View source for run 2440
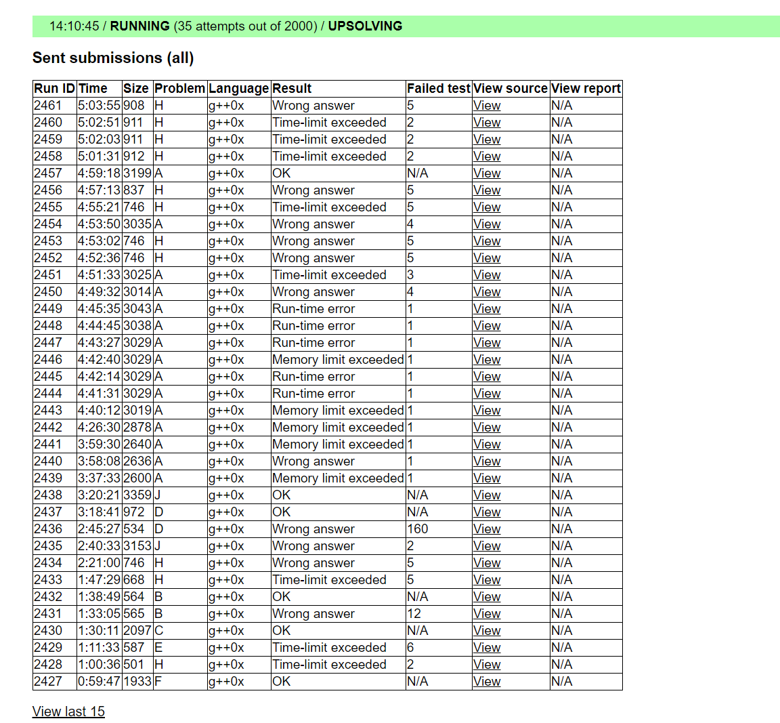 (x=487, y=461)
